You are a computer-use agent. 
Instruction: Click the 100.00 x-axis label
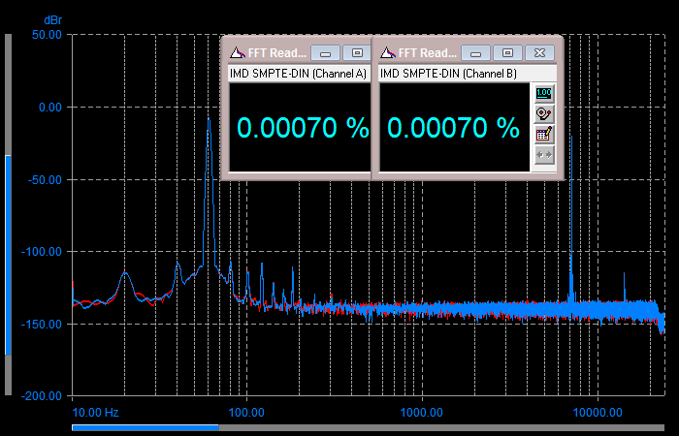(246, 412)
